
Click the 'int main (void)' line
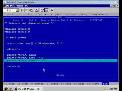(15, 38)
